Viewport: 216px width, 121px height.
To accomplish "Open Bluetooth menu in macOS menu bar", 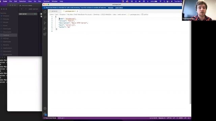I will [x=148, y=1].
